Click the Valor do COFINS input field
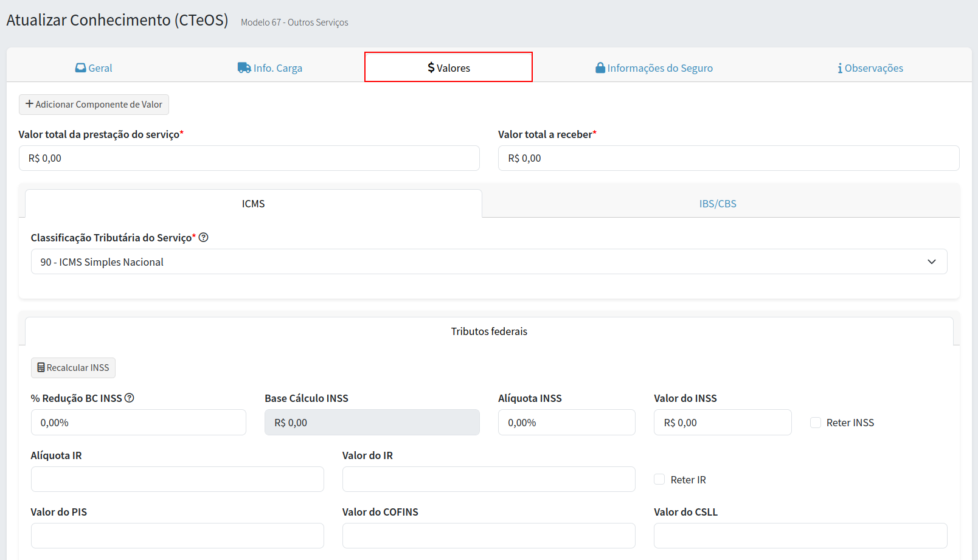Image resolution: width=978 pixels, height=560 pixels. (488, 536)
